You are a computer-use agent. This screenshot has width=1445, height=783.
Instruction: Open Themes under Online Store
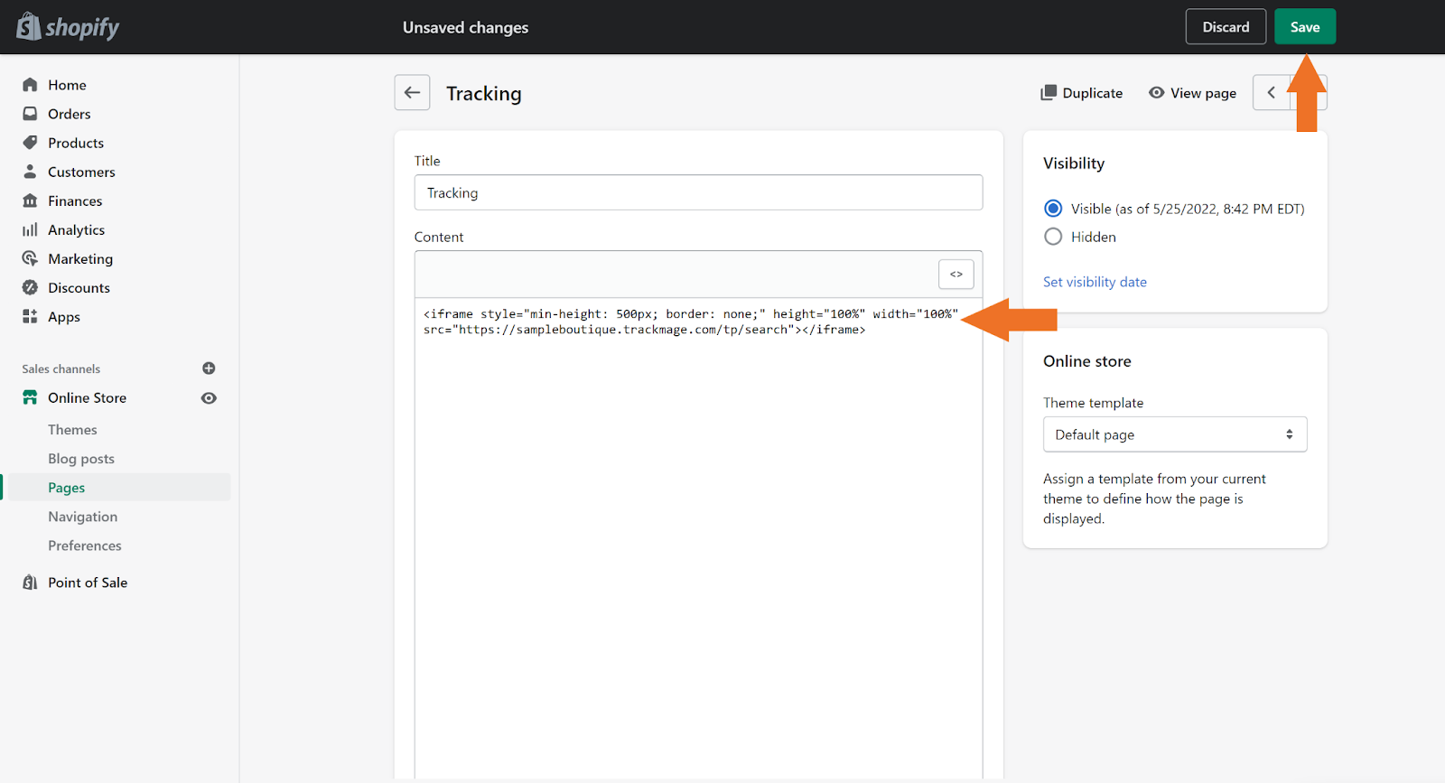[72, 430]
